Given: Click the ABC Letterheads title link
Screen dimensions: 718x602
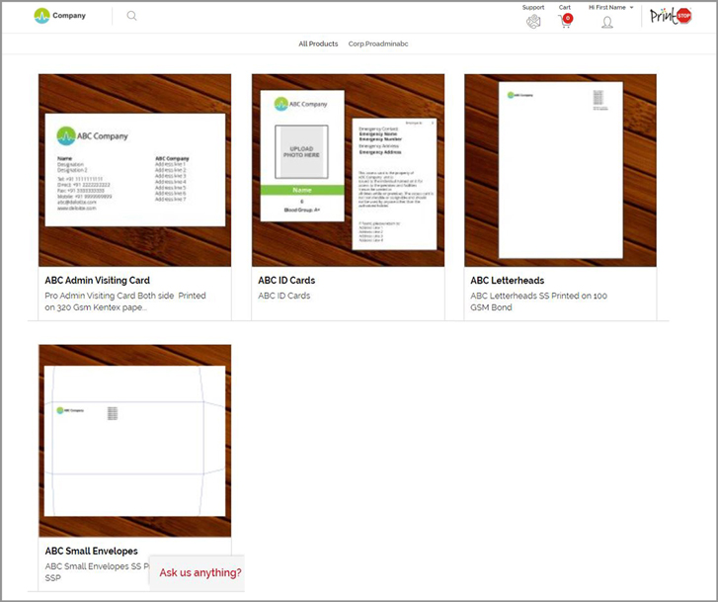Looking at the screenshot, I should click(507, 281).
